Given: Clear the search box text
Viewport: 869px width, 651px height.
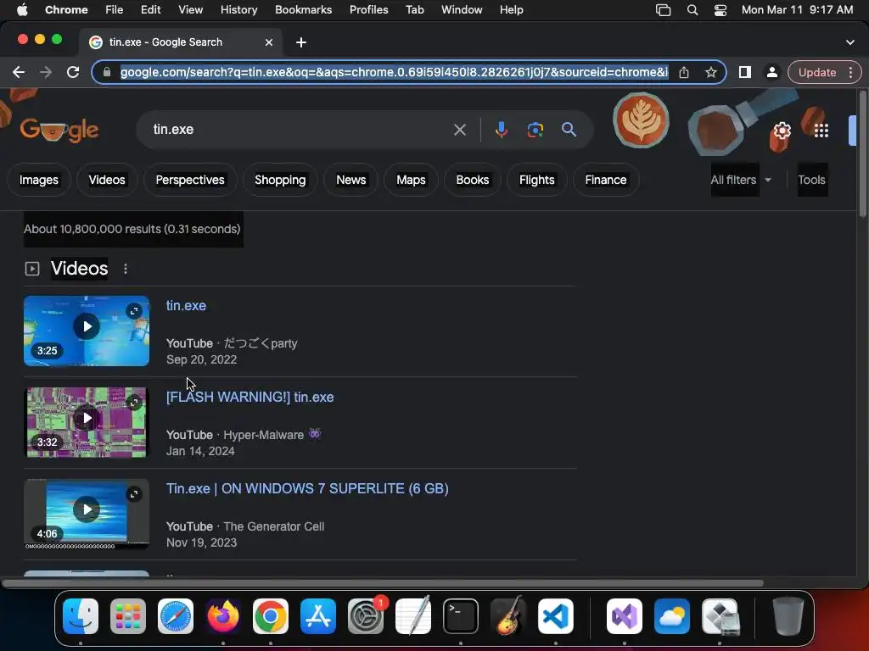Looking at the screenshot, I should [459, 130].
